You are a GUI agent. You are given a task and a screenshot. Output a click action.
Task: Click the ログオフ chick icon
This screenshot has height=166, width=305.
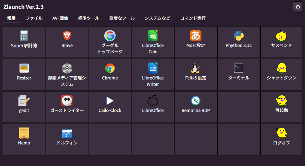282,133
